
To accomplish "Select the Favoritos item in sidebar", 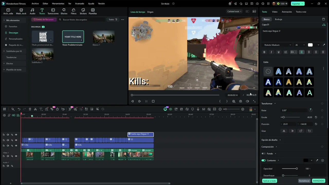I will click(13, 26).
